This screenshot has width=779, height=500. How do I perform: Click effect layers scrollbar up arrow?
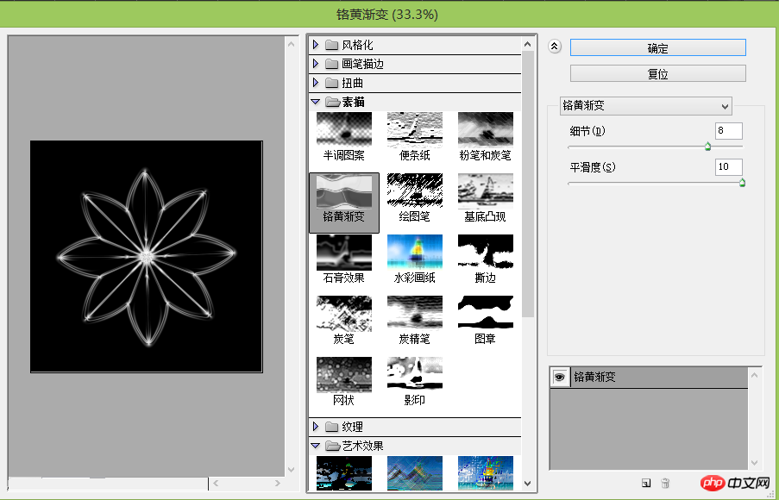point(755,375)
